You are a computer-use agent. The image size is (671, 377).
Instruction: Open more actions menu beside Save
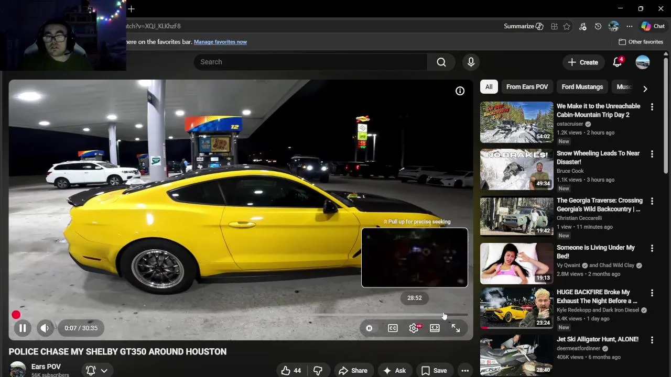(464, 370)
